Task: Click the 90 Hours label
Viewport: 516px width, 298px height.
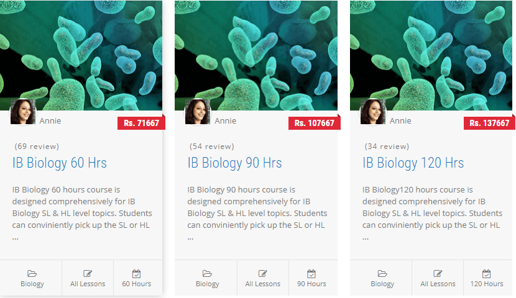Action: coord(311,284)
